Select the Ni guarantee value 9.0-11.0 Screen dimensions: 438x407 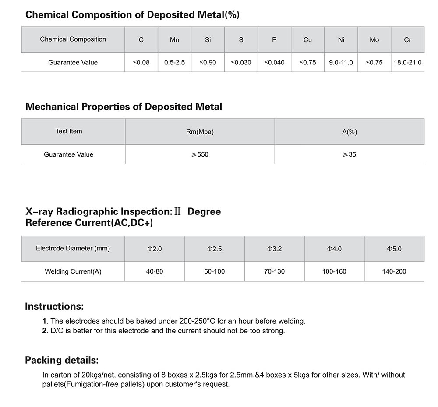(341, 62)
